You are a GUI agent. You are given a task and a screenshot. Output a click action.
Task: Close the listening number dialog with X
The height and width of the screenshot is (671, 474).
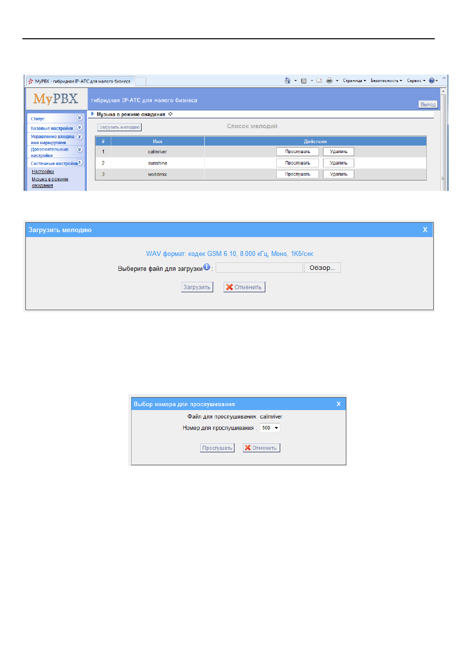coord(338,404)
